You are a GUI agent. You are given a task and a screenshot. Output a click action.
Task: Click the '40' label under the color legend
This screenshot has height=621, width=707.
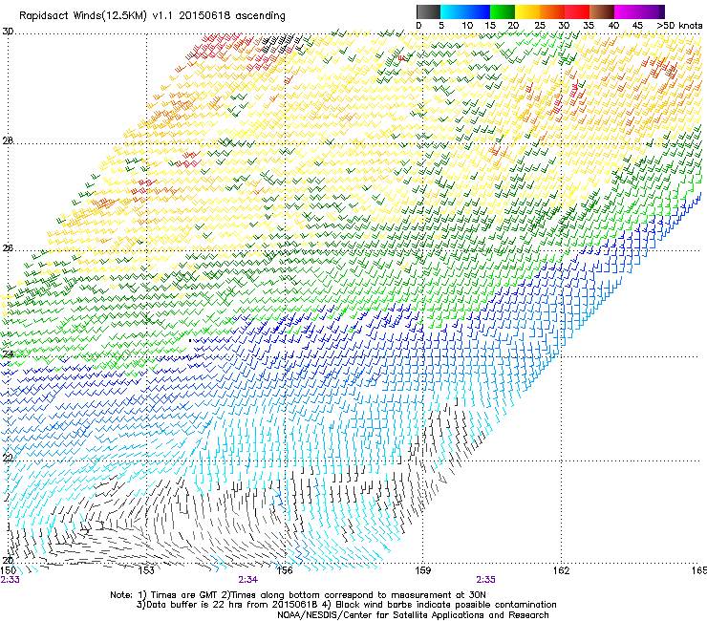point(613,26)
